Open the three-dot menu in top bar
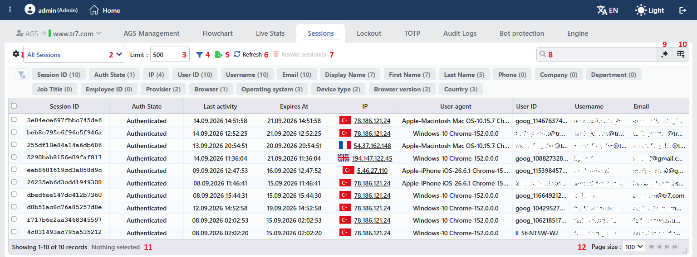Image resolution: width=697 pixels, height=257 pixels. click(x=10, y=10)
